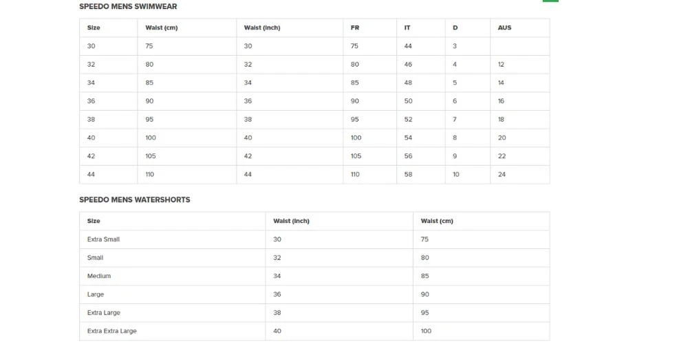Click the Size header in watershorts table
Screen dimensions: 688x344
(x=94, y=222)
